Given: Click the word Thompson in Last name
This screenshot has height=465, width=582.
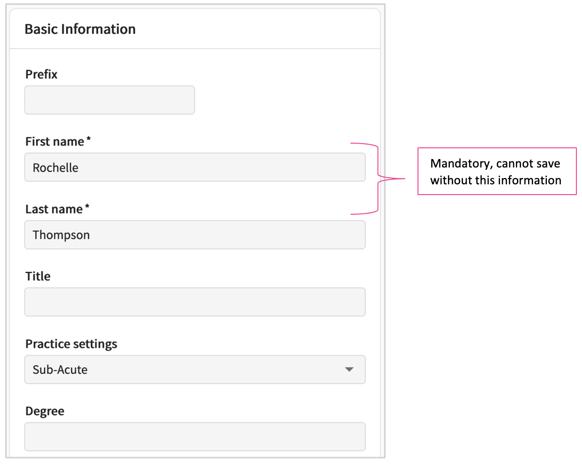Looking at the screenshot, I should click(x=61, y=235).
